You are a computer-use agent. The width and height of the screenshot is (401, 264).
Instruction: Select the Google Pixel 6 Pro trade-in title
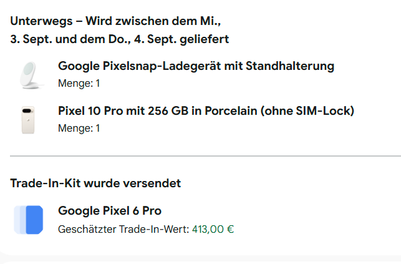[x=110, y=211]
